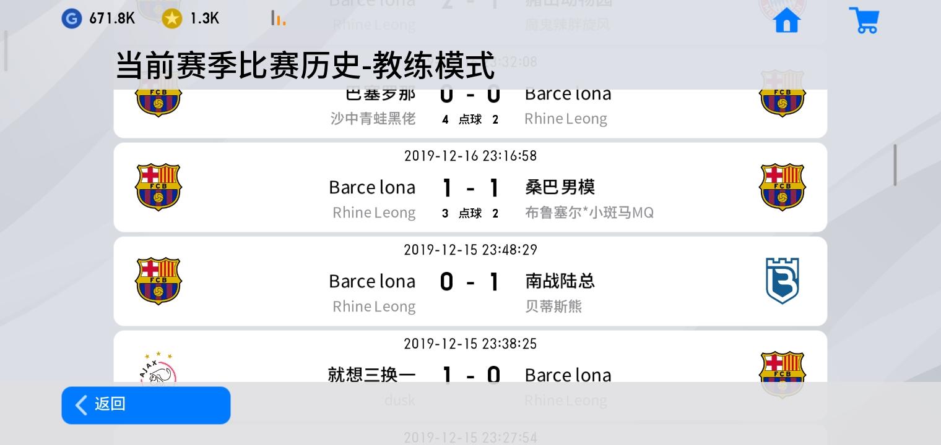Tap the orange signal bars icon
This screenshot has width=941, height=445.
[x=278, y=19]
